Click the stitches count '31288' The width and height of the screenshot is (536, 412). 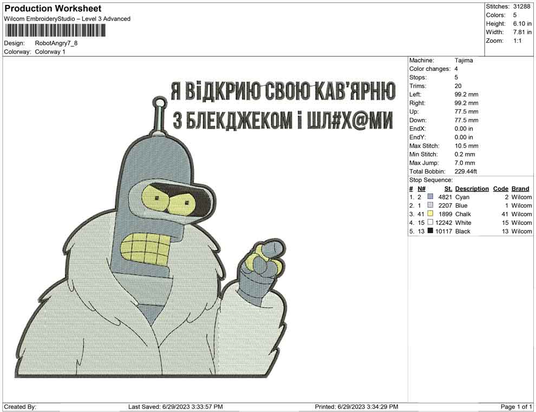[521, 6]
